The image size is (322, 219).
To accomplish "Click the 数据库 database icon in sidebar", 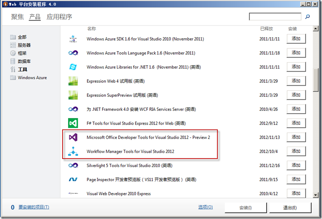I will coord(13,61).
